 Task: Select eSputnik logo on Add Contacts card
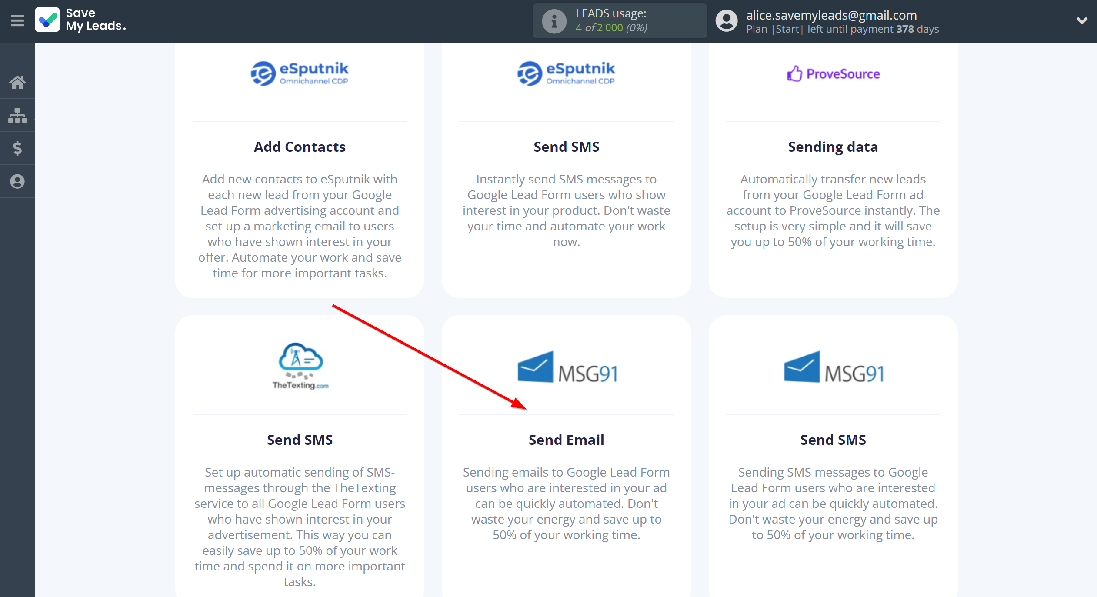click(300, 73)
